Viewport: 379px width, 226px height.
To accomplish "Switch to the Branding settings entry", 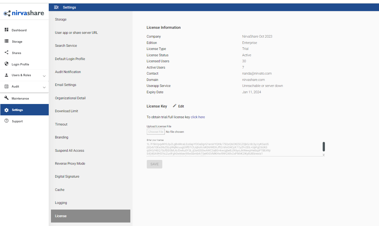I will tap(61, 137).
